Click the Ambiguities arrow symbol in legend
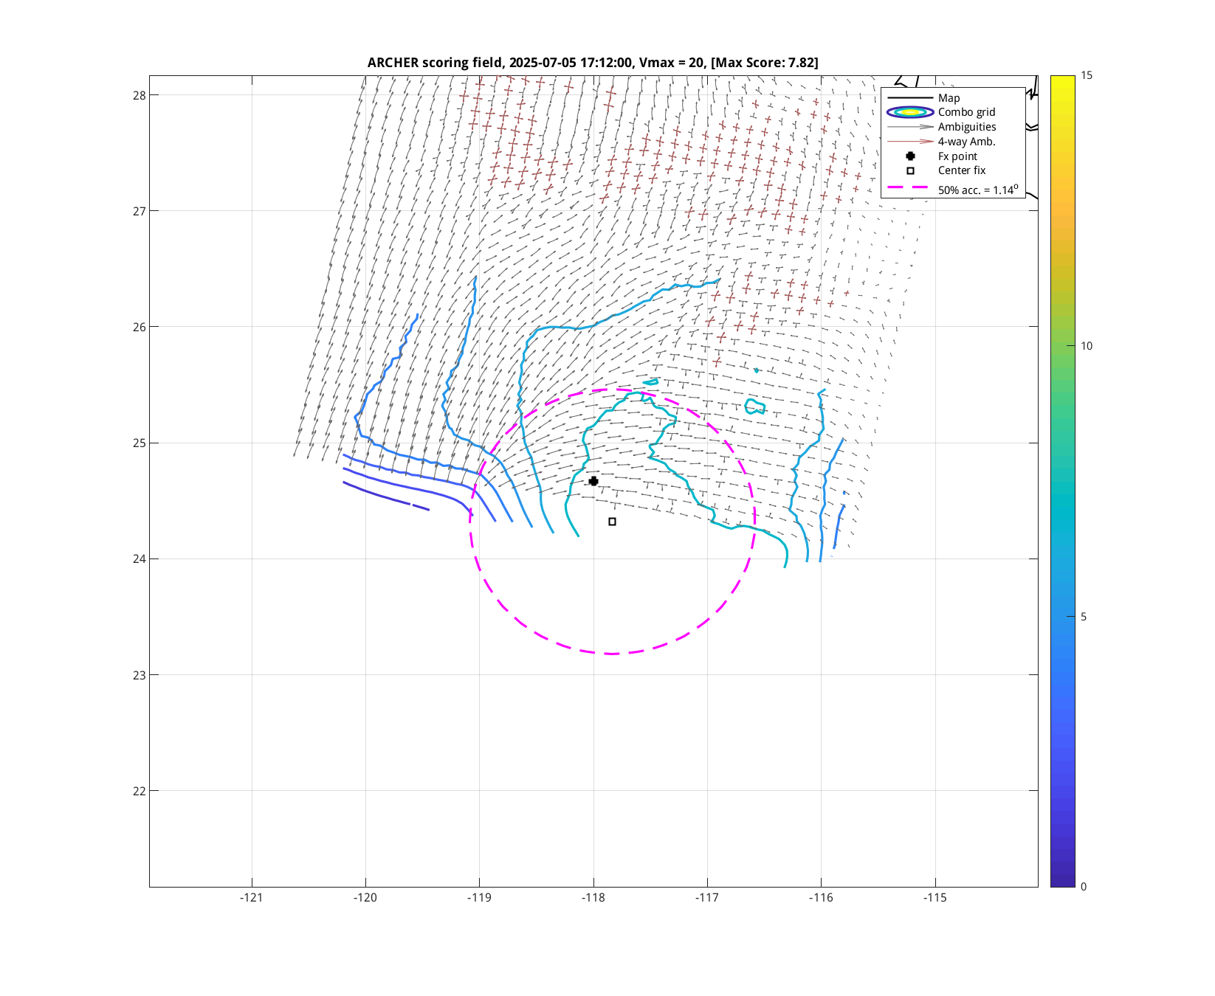This screenshot has width=1215, height=996. 910,127
